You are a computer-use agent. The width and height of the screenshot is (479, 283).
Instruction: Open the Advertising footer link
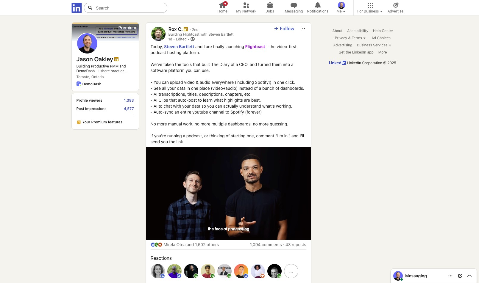click(343, 45)
